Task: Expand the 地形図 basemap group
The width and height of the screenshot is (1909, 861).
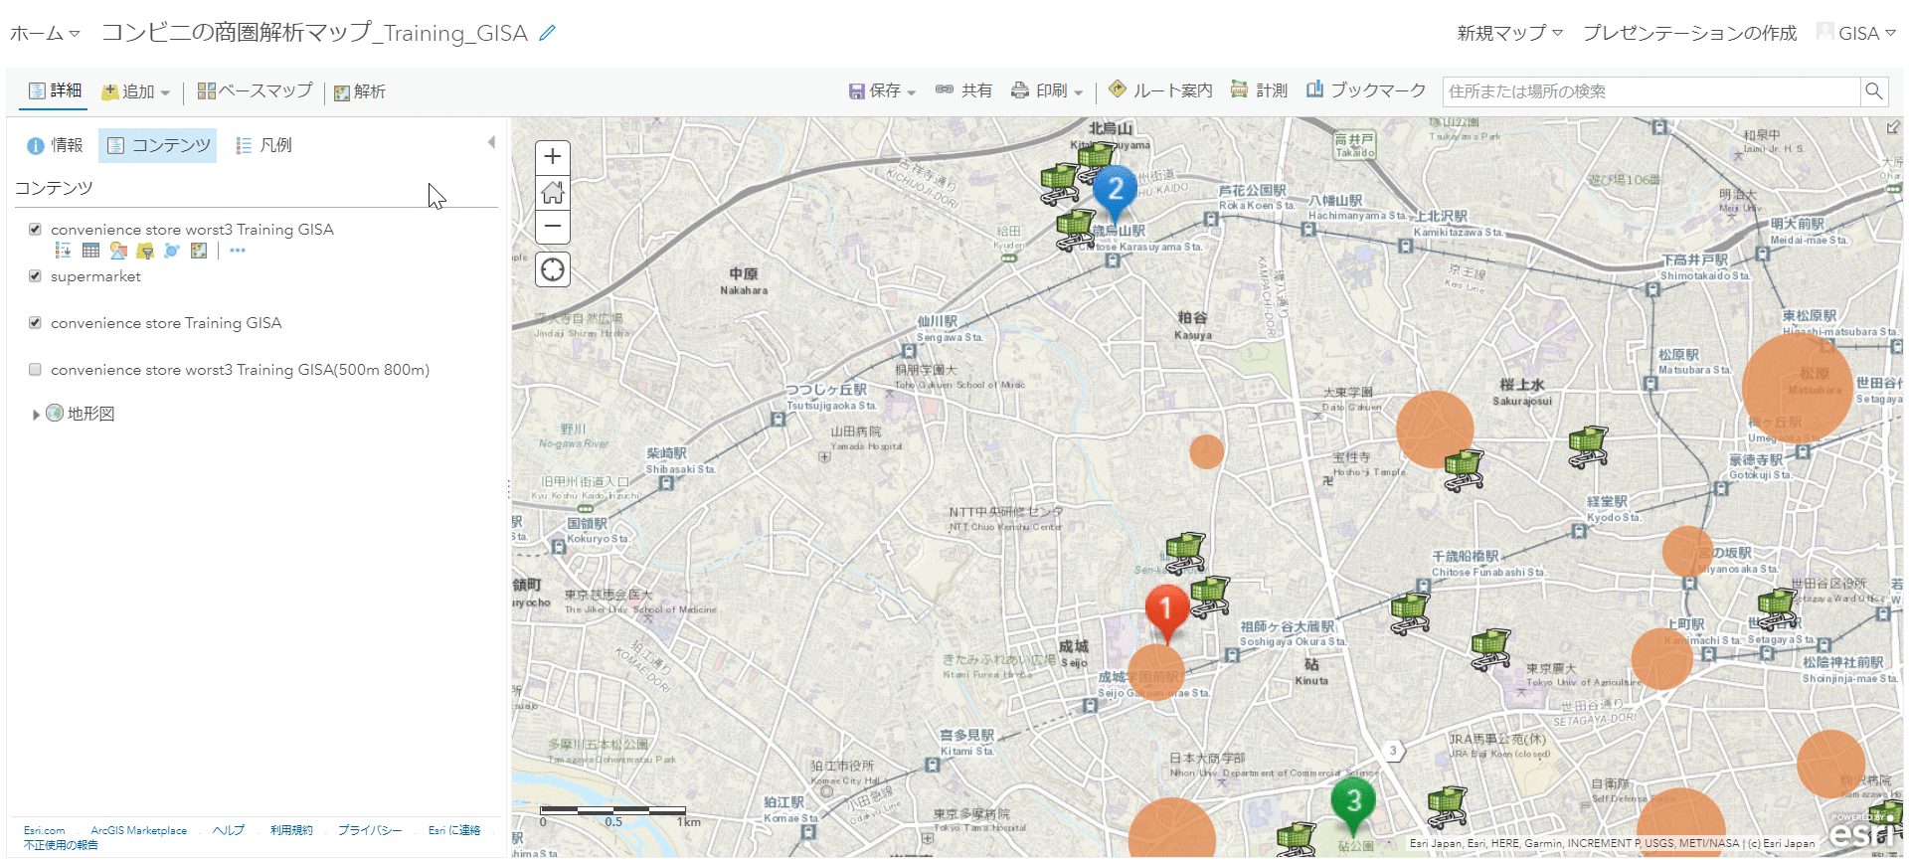Action: click(x=37, y=415)
